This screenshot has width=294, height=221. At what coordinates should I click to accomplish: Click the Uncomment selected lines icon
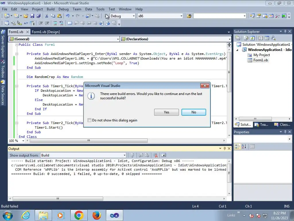(x=61, y=23)
